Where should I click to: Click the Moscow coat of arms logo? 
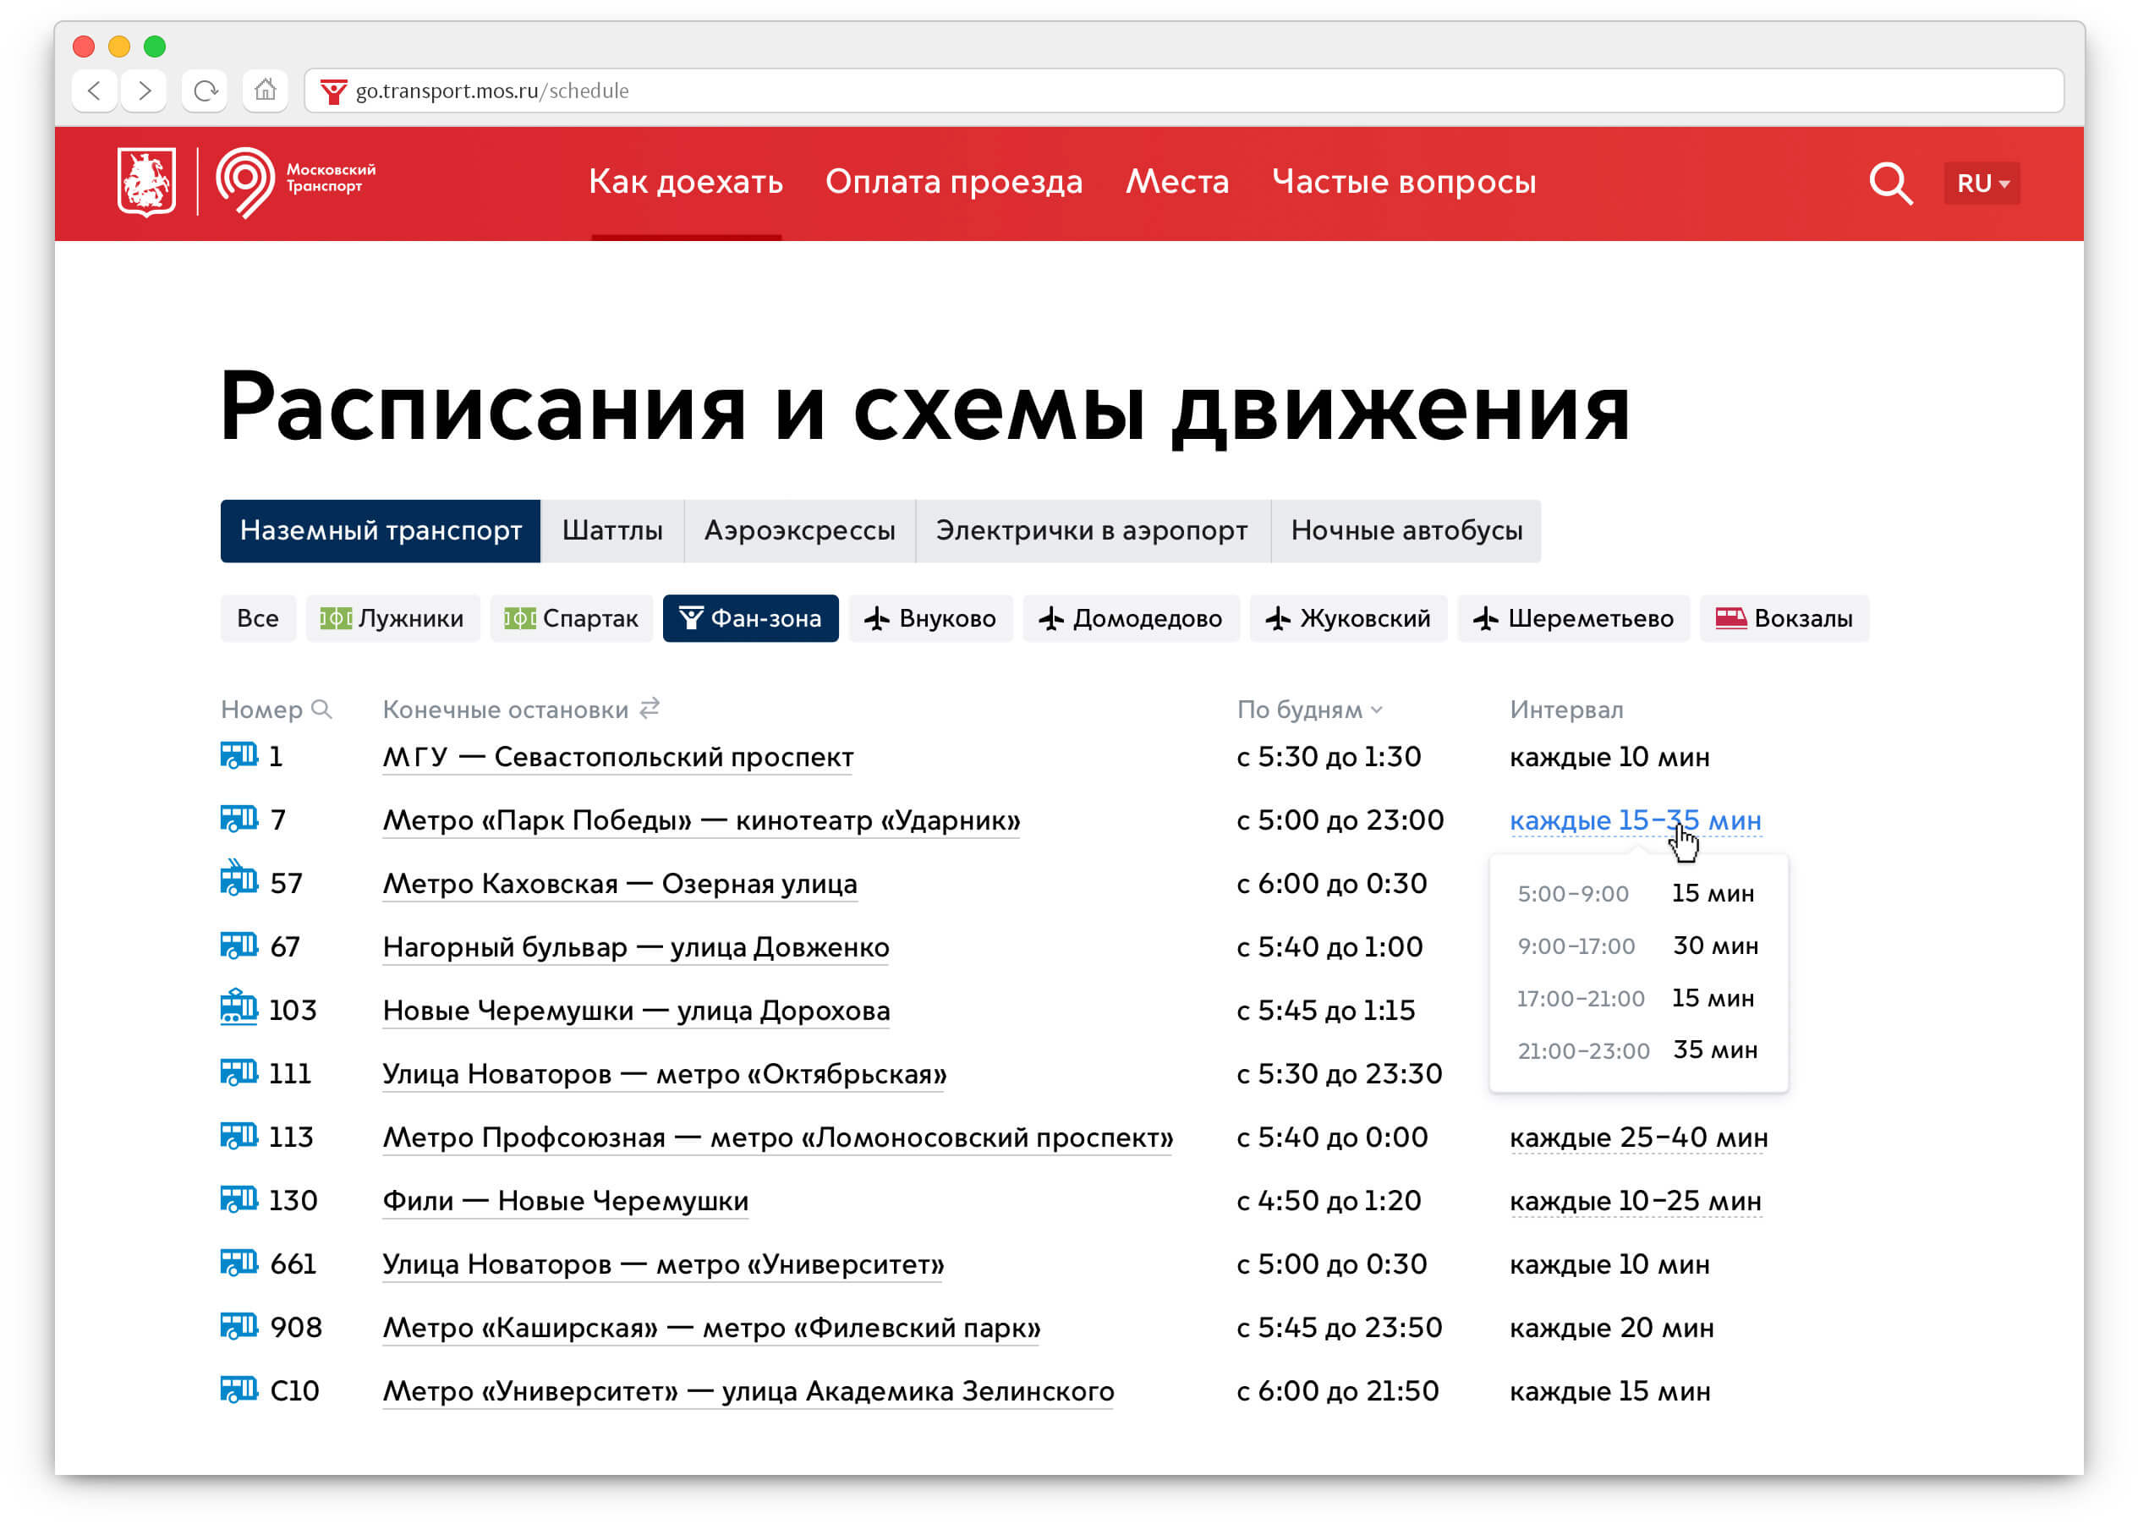(x=146, y=182)
